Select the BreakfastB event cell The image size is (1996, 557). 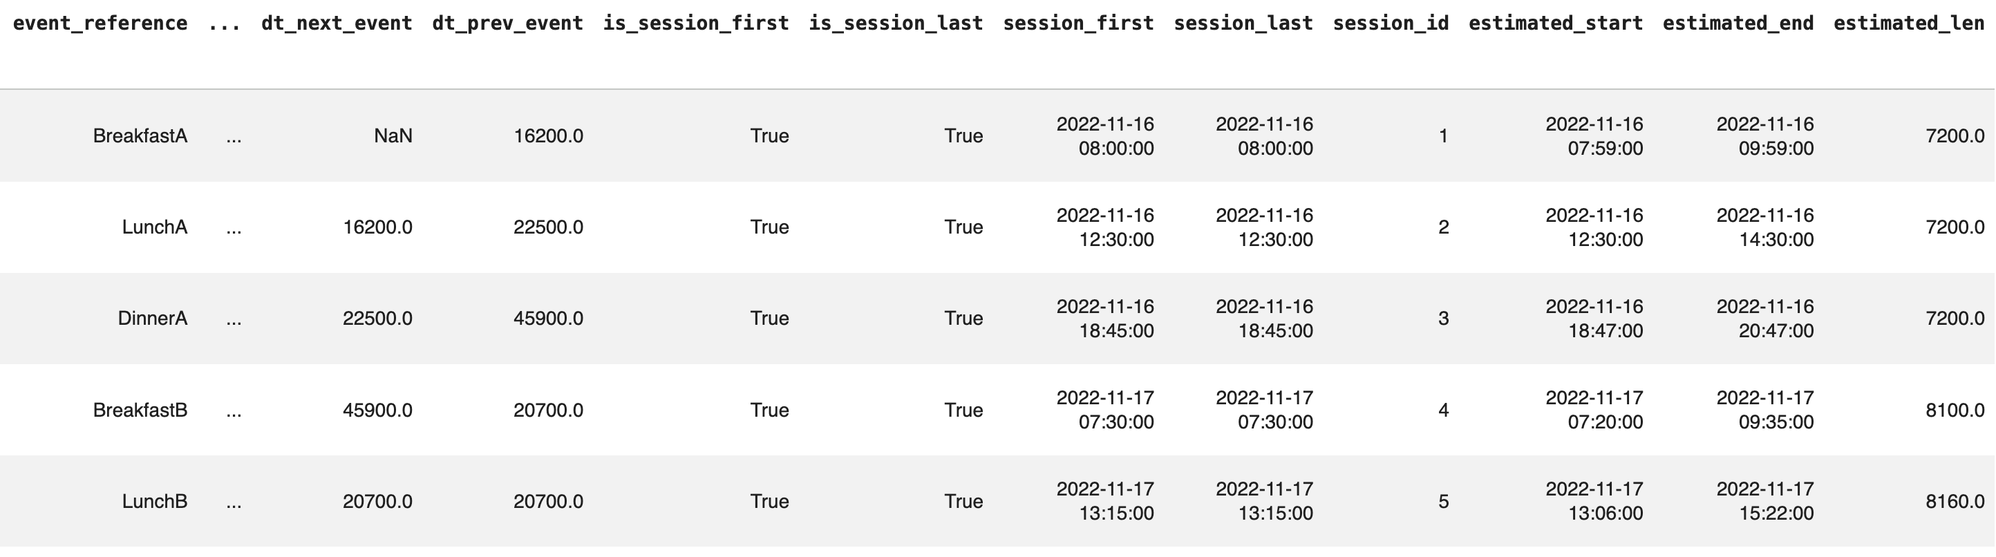[x=140, y=410]
